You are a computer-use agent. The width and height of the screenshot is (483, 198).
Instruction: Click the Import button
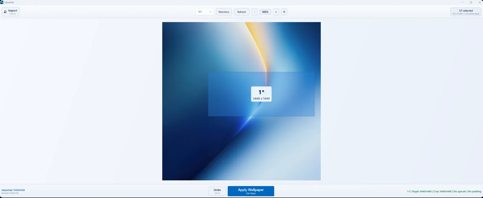point(11,12)
